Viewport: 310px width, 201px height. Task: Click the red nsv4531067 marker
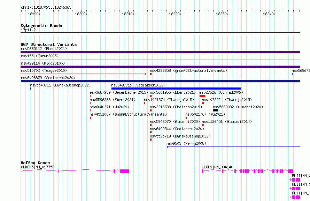pyautogui.click(x=90, y=118)
